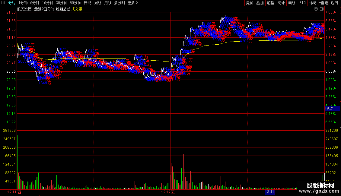341x196 pixels.
Task: Click the 0.00% label on right axis
Action: pos(330,71)
